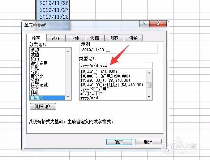Viewport: 210px width, 160px height.
Task: Open the 边框 tab
Action: click(95, 38)
